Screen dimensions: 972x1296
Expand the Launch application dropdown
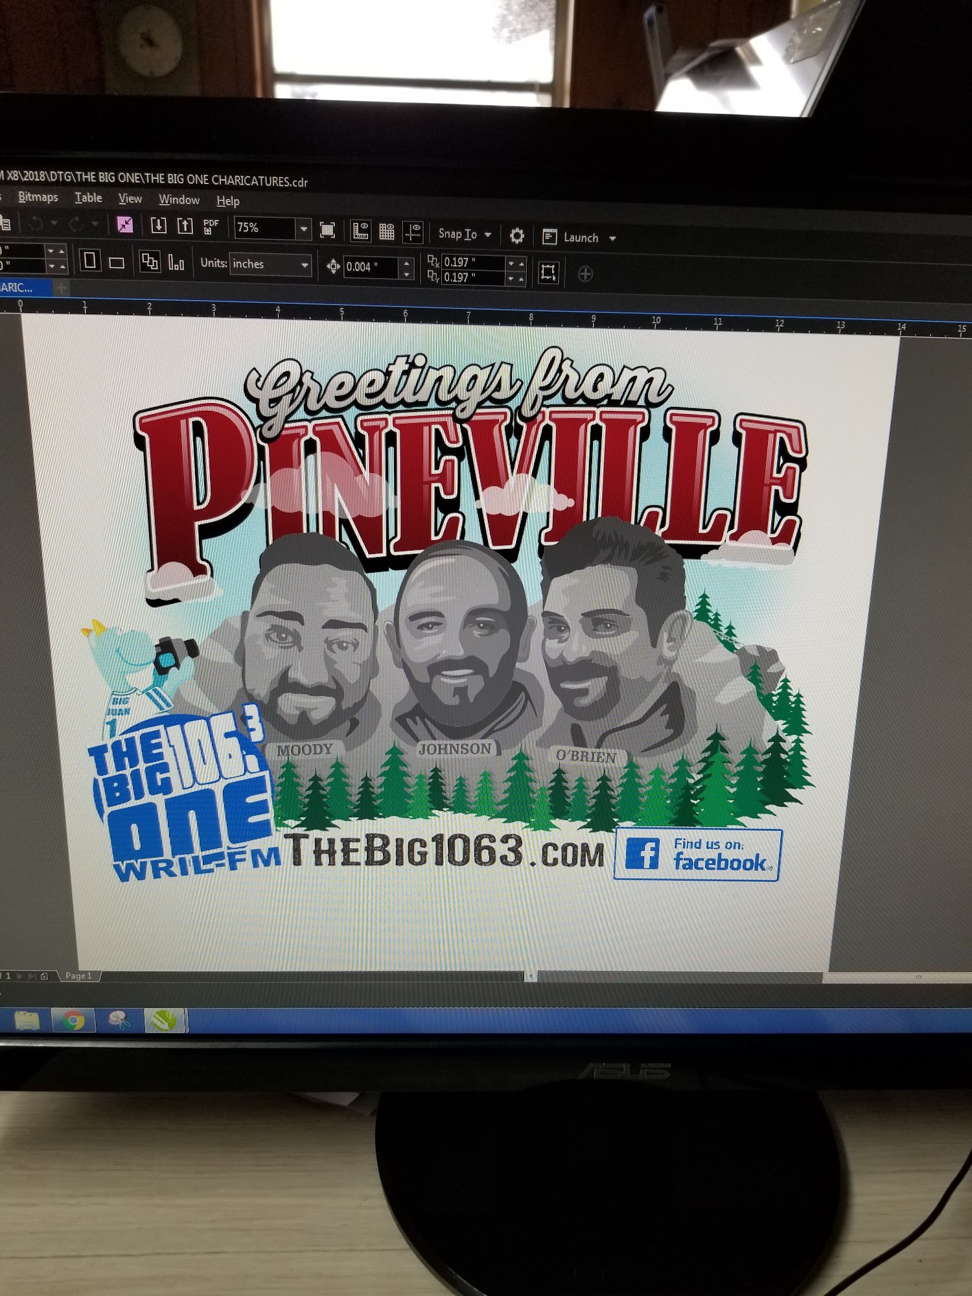612,238
